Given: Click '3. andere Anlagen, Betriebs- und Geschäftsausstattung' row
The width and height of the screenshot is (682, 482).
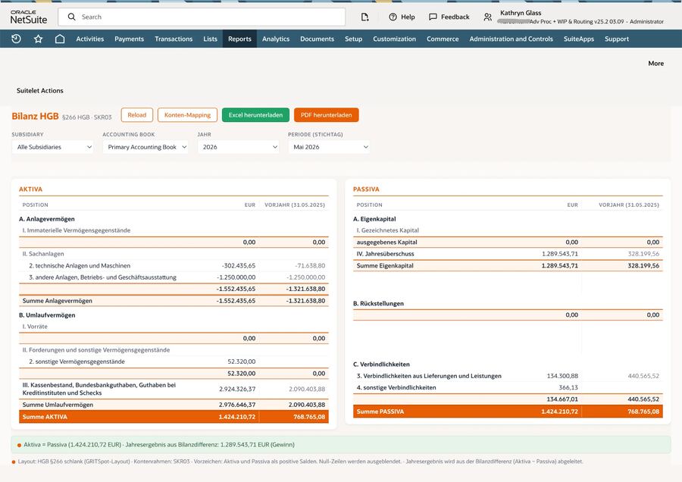Looking at the screenshot, I should click(x=174, y=277).
